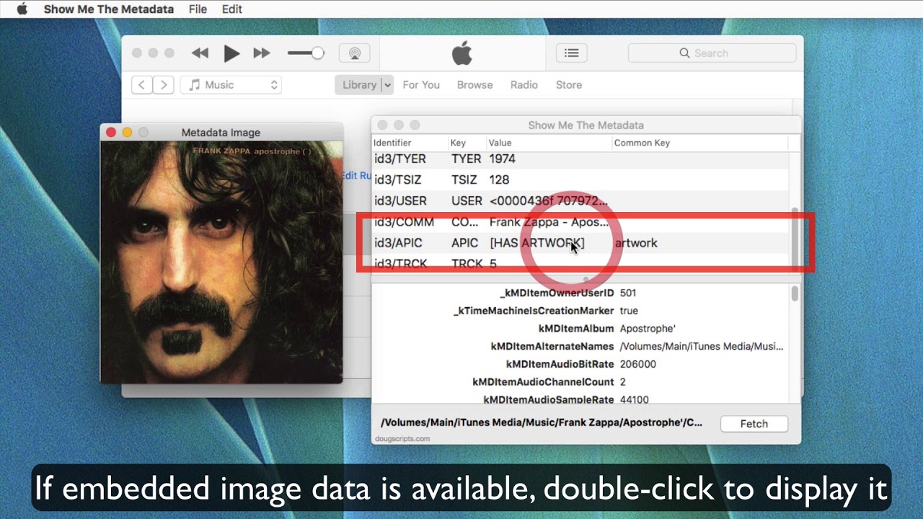Go forward with iTunes forward arrow
This screenshot has width=923, height=519.
164,85
